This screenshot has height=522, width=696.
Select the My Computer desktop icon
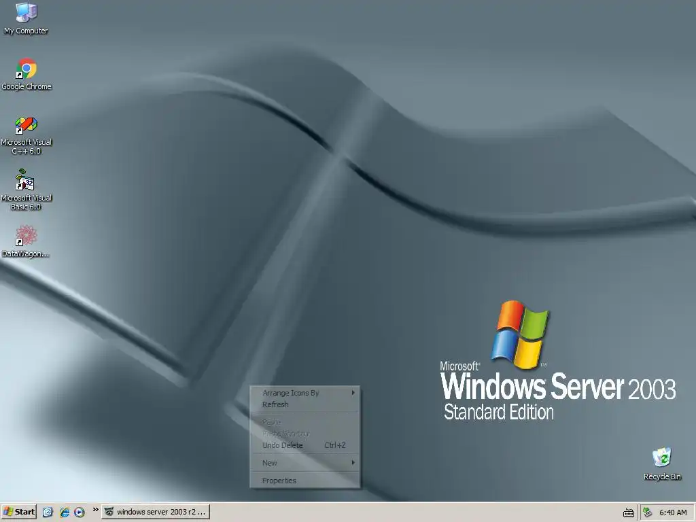click(x=26, y=18)
